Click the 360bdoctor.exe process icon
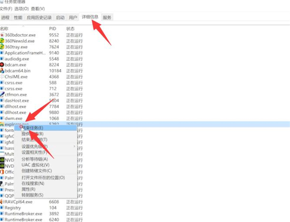The image size is (290, 222). pyautogui.click(x=2, y=35)
